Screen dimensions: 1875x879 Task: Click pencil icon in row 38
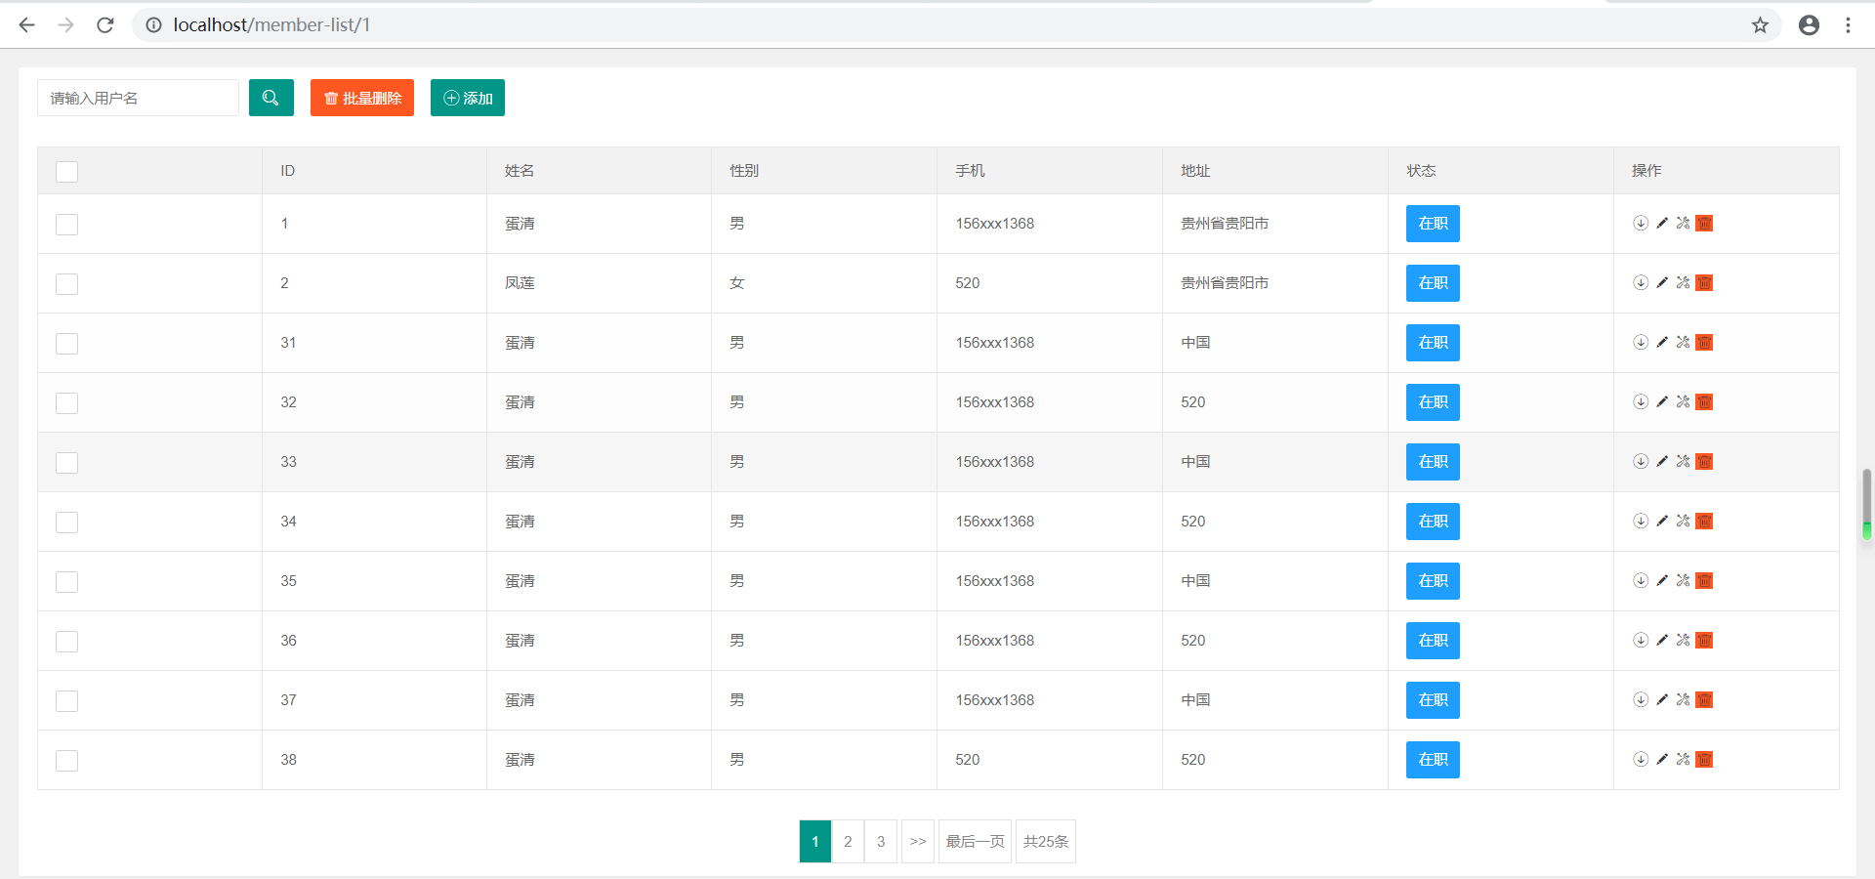(x=1662, y=759)
